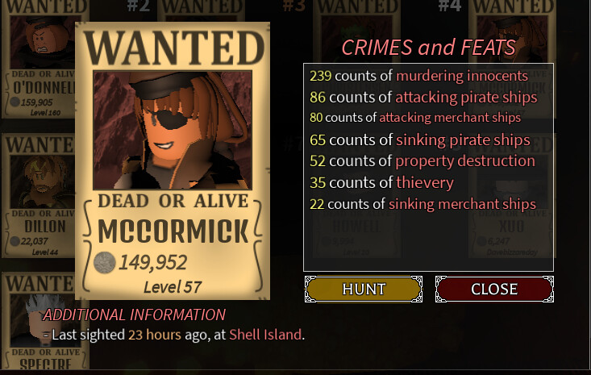
Task: Click the HUNT button
Action: point(364,289)
